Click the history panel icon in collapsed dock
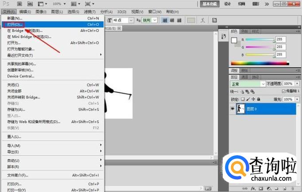The image size is (302, 192). [x=224, y=36]
